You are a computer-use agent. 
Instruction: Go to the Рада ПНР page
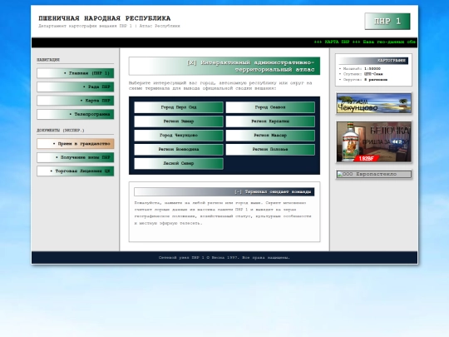76,87
